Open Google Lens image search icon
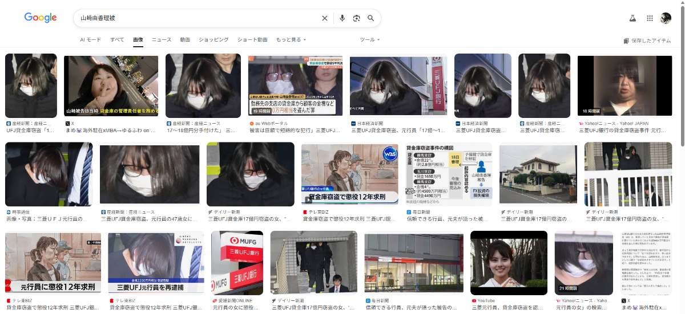The width and height of the screenshot is (685, 314). (356, 18)
